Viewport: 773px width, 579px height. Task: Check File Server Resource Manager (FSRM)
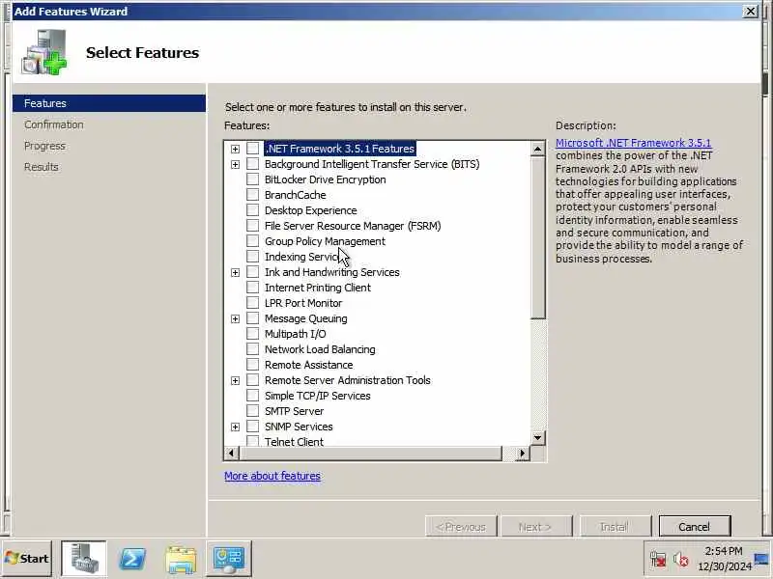pos(252,226)
